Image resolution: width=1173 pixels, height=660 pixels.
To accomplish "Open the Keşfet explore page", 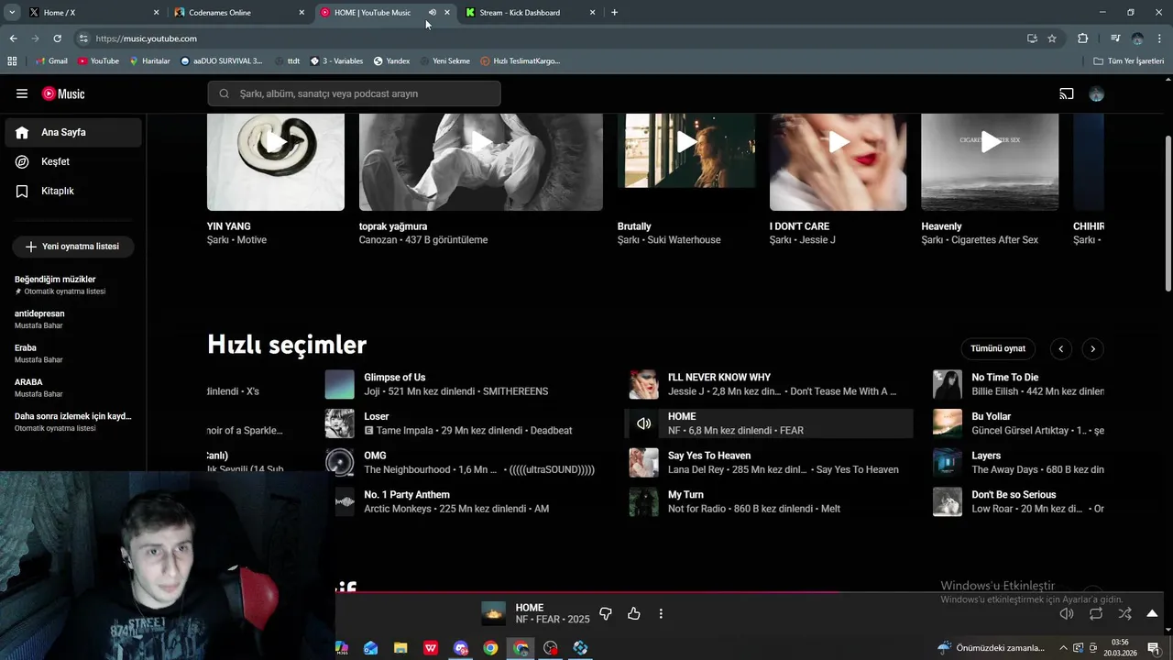I will coord(73,161).
